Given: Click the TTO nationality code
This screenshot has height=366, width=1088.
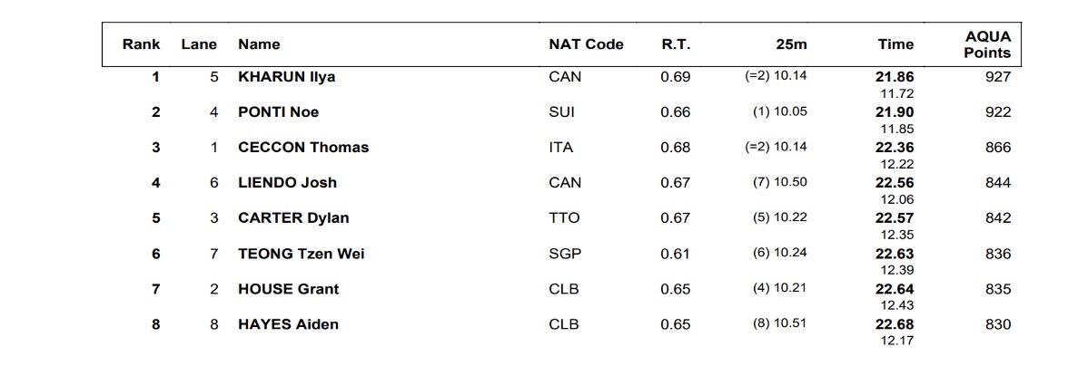Looking at the screenshot, I should pyautogui.click(x=564, y=218).
